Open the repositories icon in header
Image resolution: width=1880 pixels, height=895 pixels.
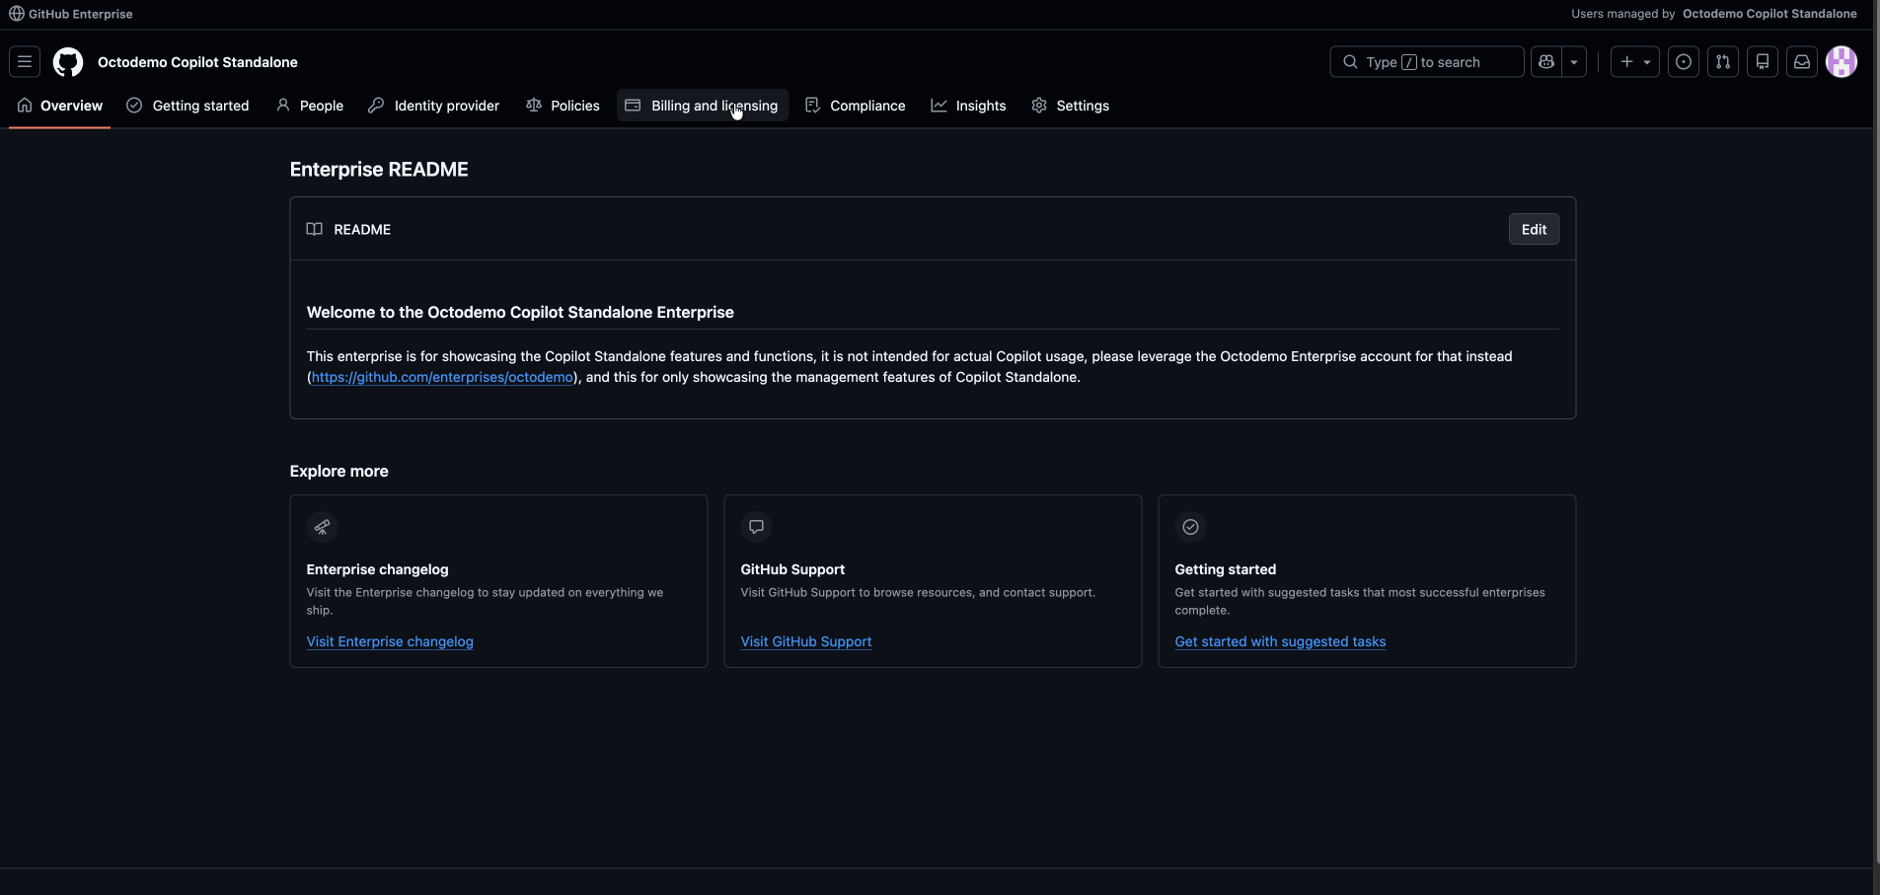pos(1763,61)
